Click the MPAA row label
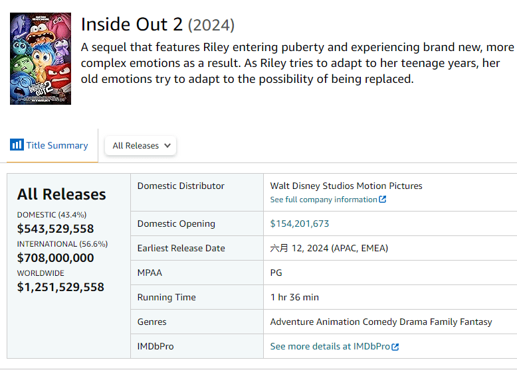Viewport: 517px width, 370px height. tap(150, 273)
